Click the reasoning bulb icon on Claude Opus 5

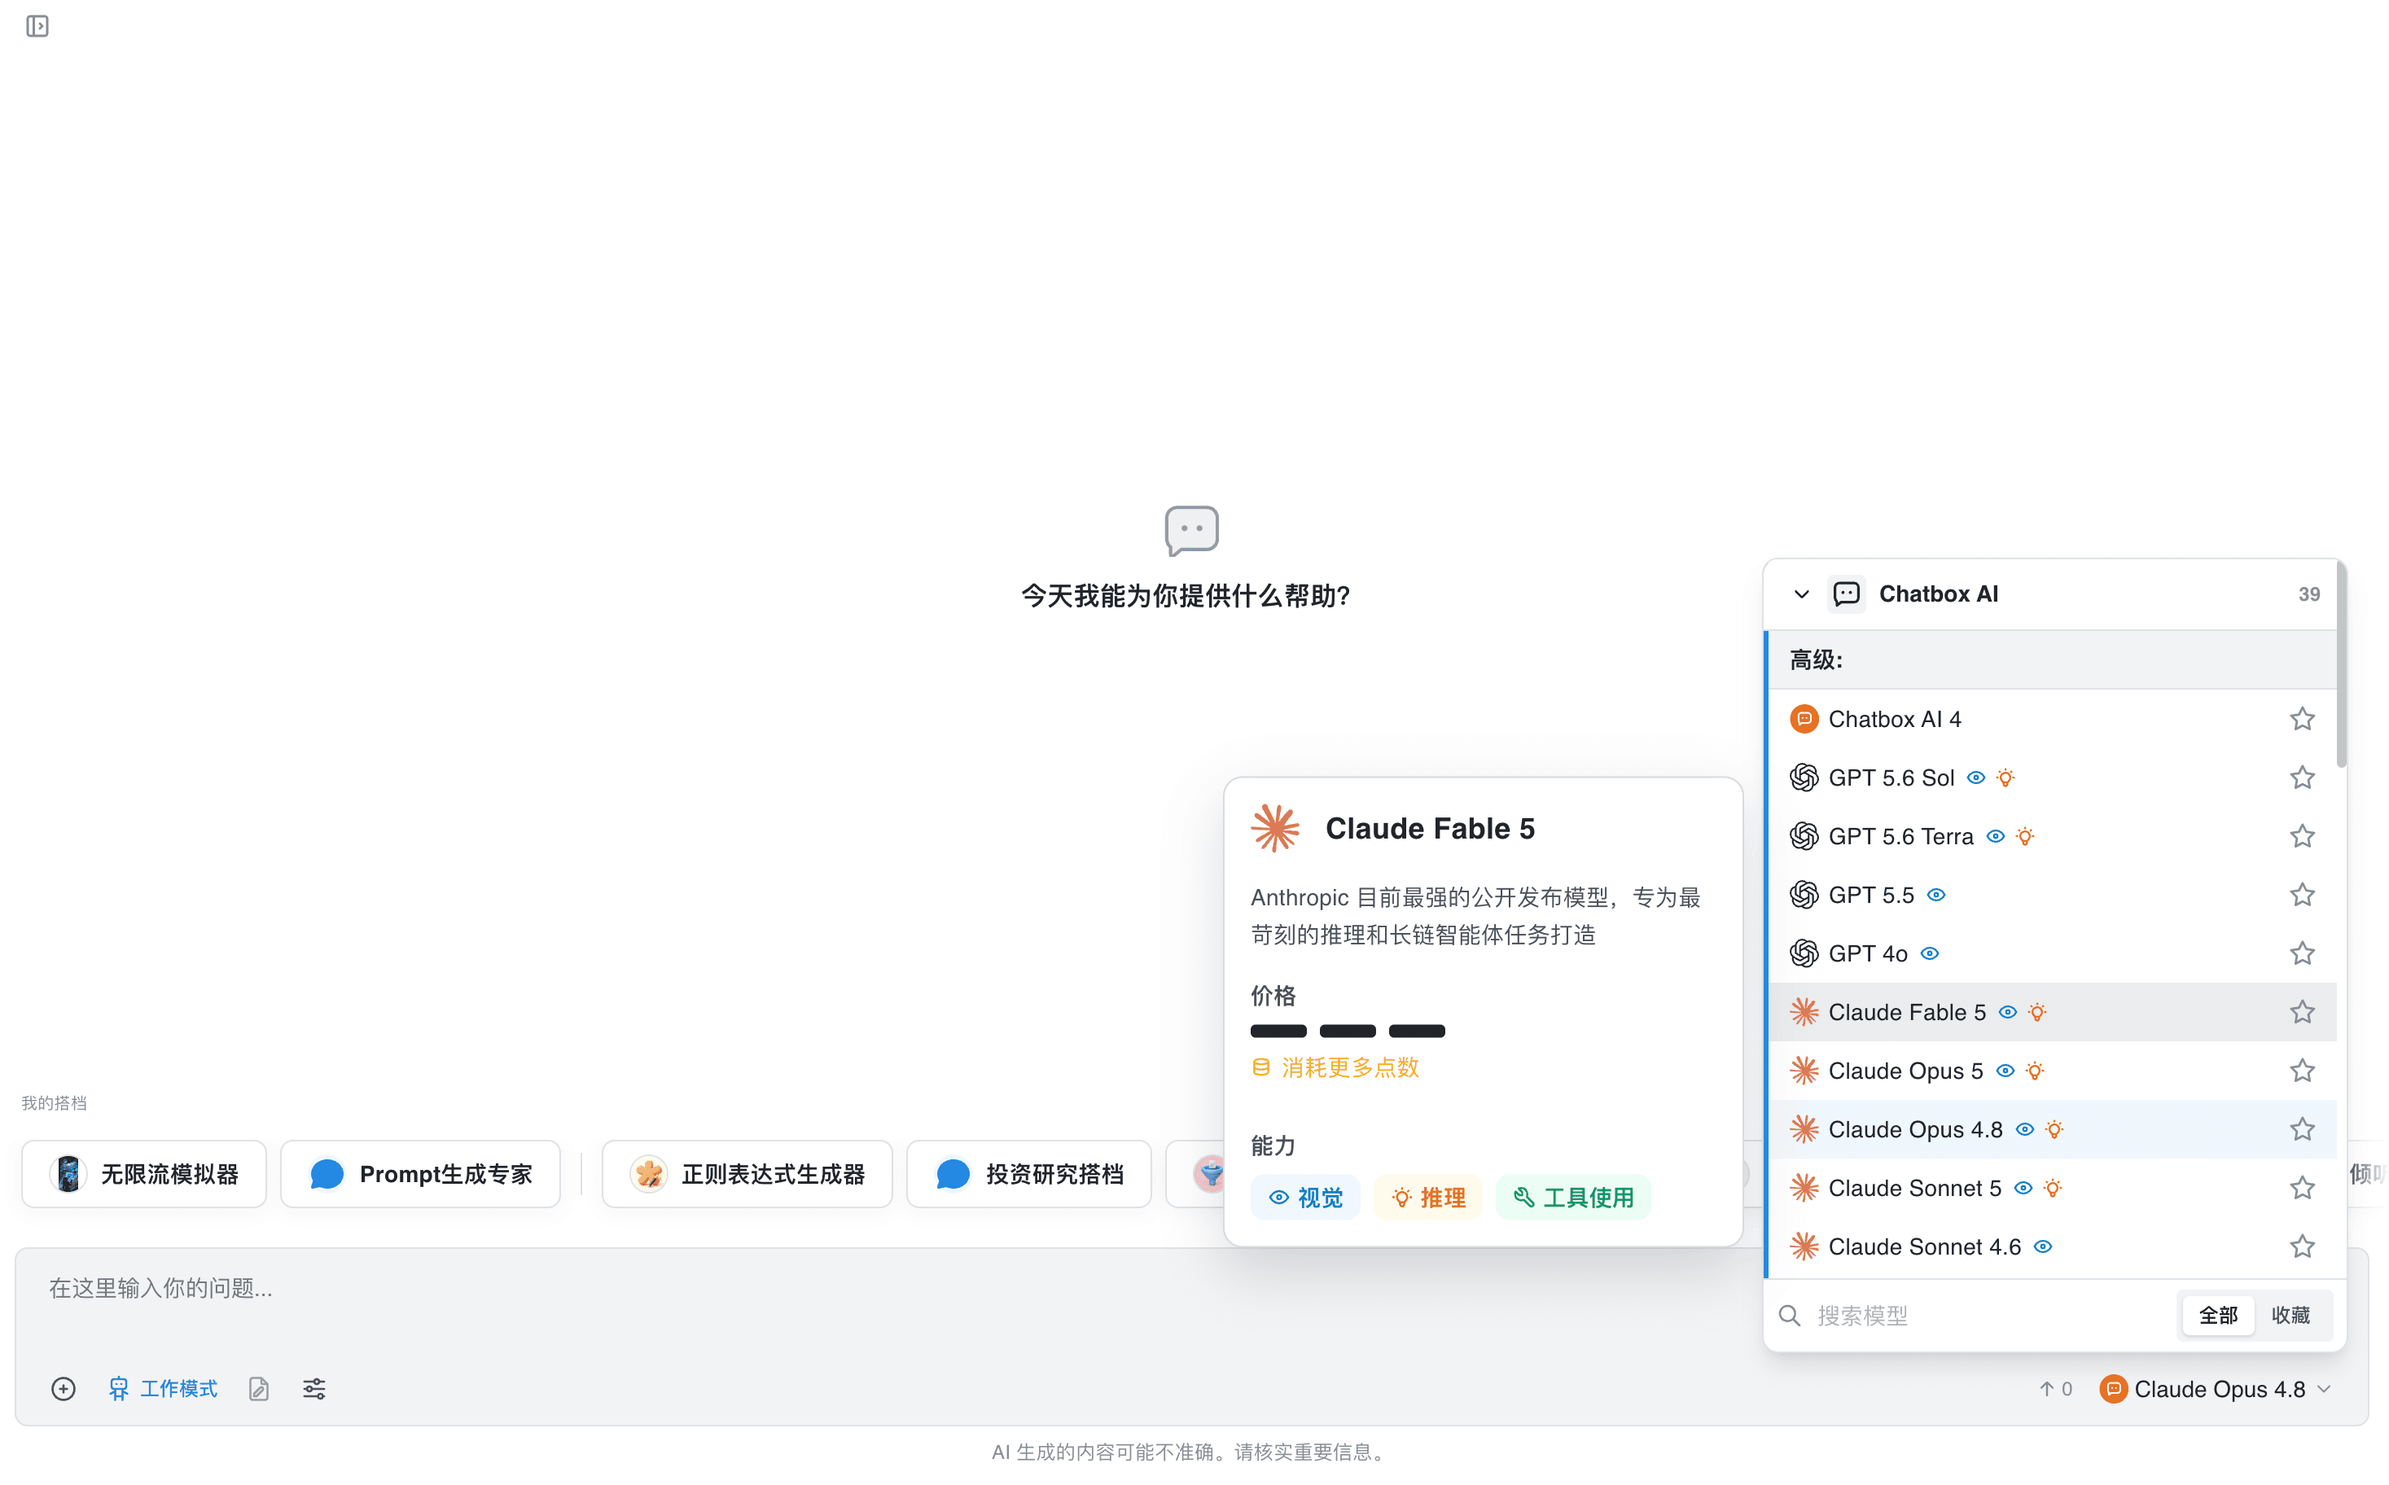coord(2036,1071)
